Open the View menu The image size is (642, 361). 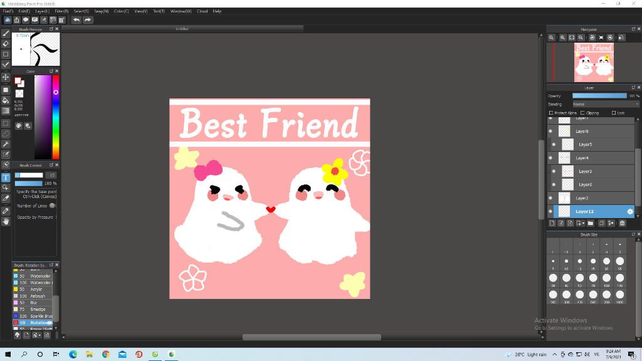(141, 11)
